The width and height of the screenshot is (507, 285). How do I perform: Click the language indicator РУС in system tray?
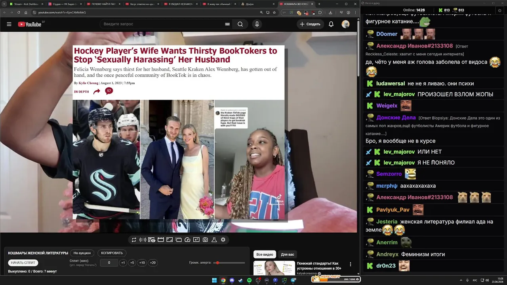coord(475,280)
